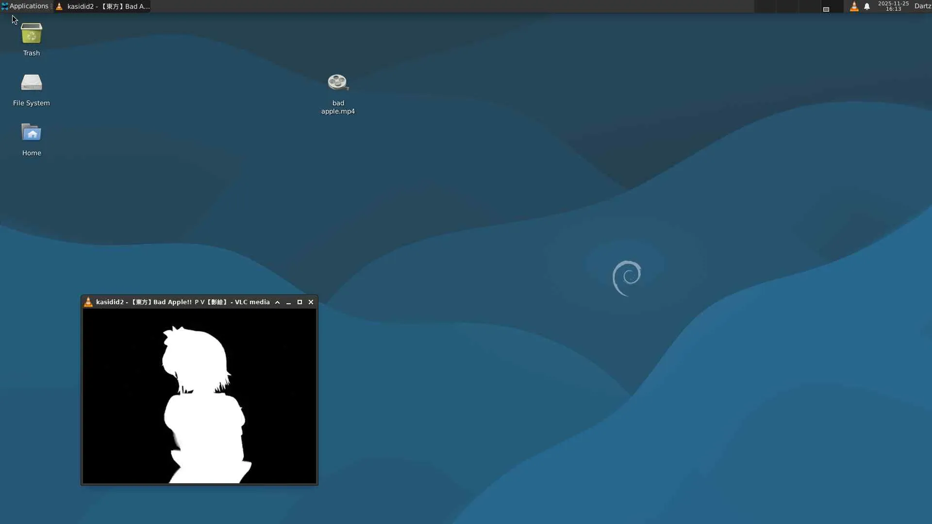Switch to VLC task in window list
Screen dimensions: 932x524
click(x=103, y=6)
